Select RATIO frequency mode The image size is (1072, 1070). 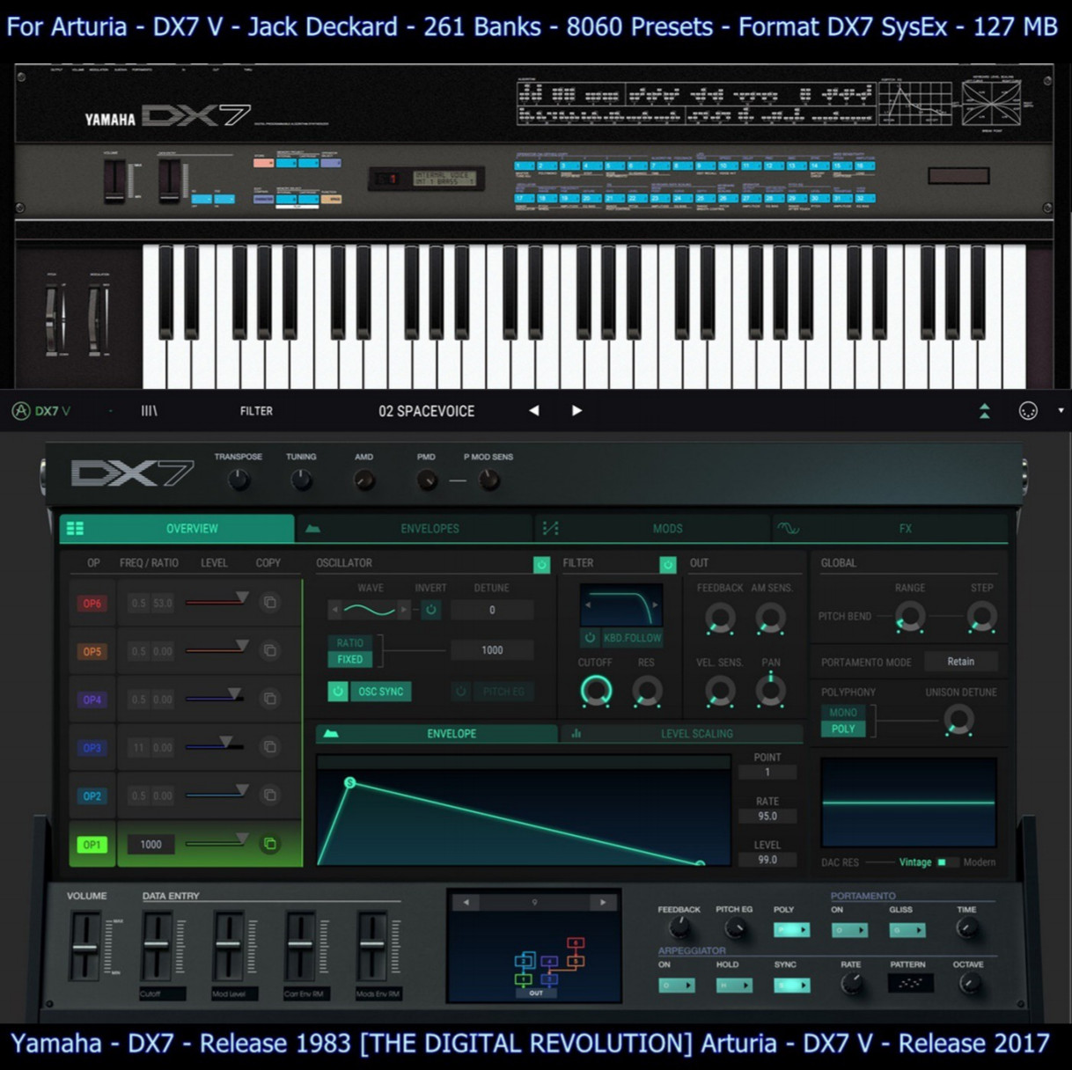coord(349,643)
